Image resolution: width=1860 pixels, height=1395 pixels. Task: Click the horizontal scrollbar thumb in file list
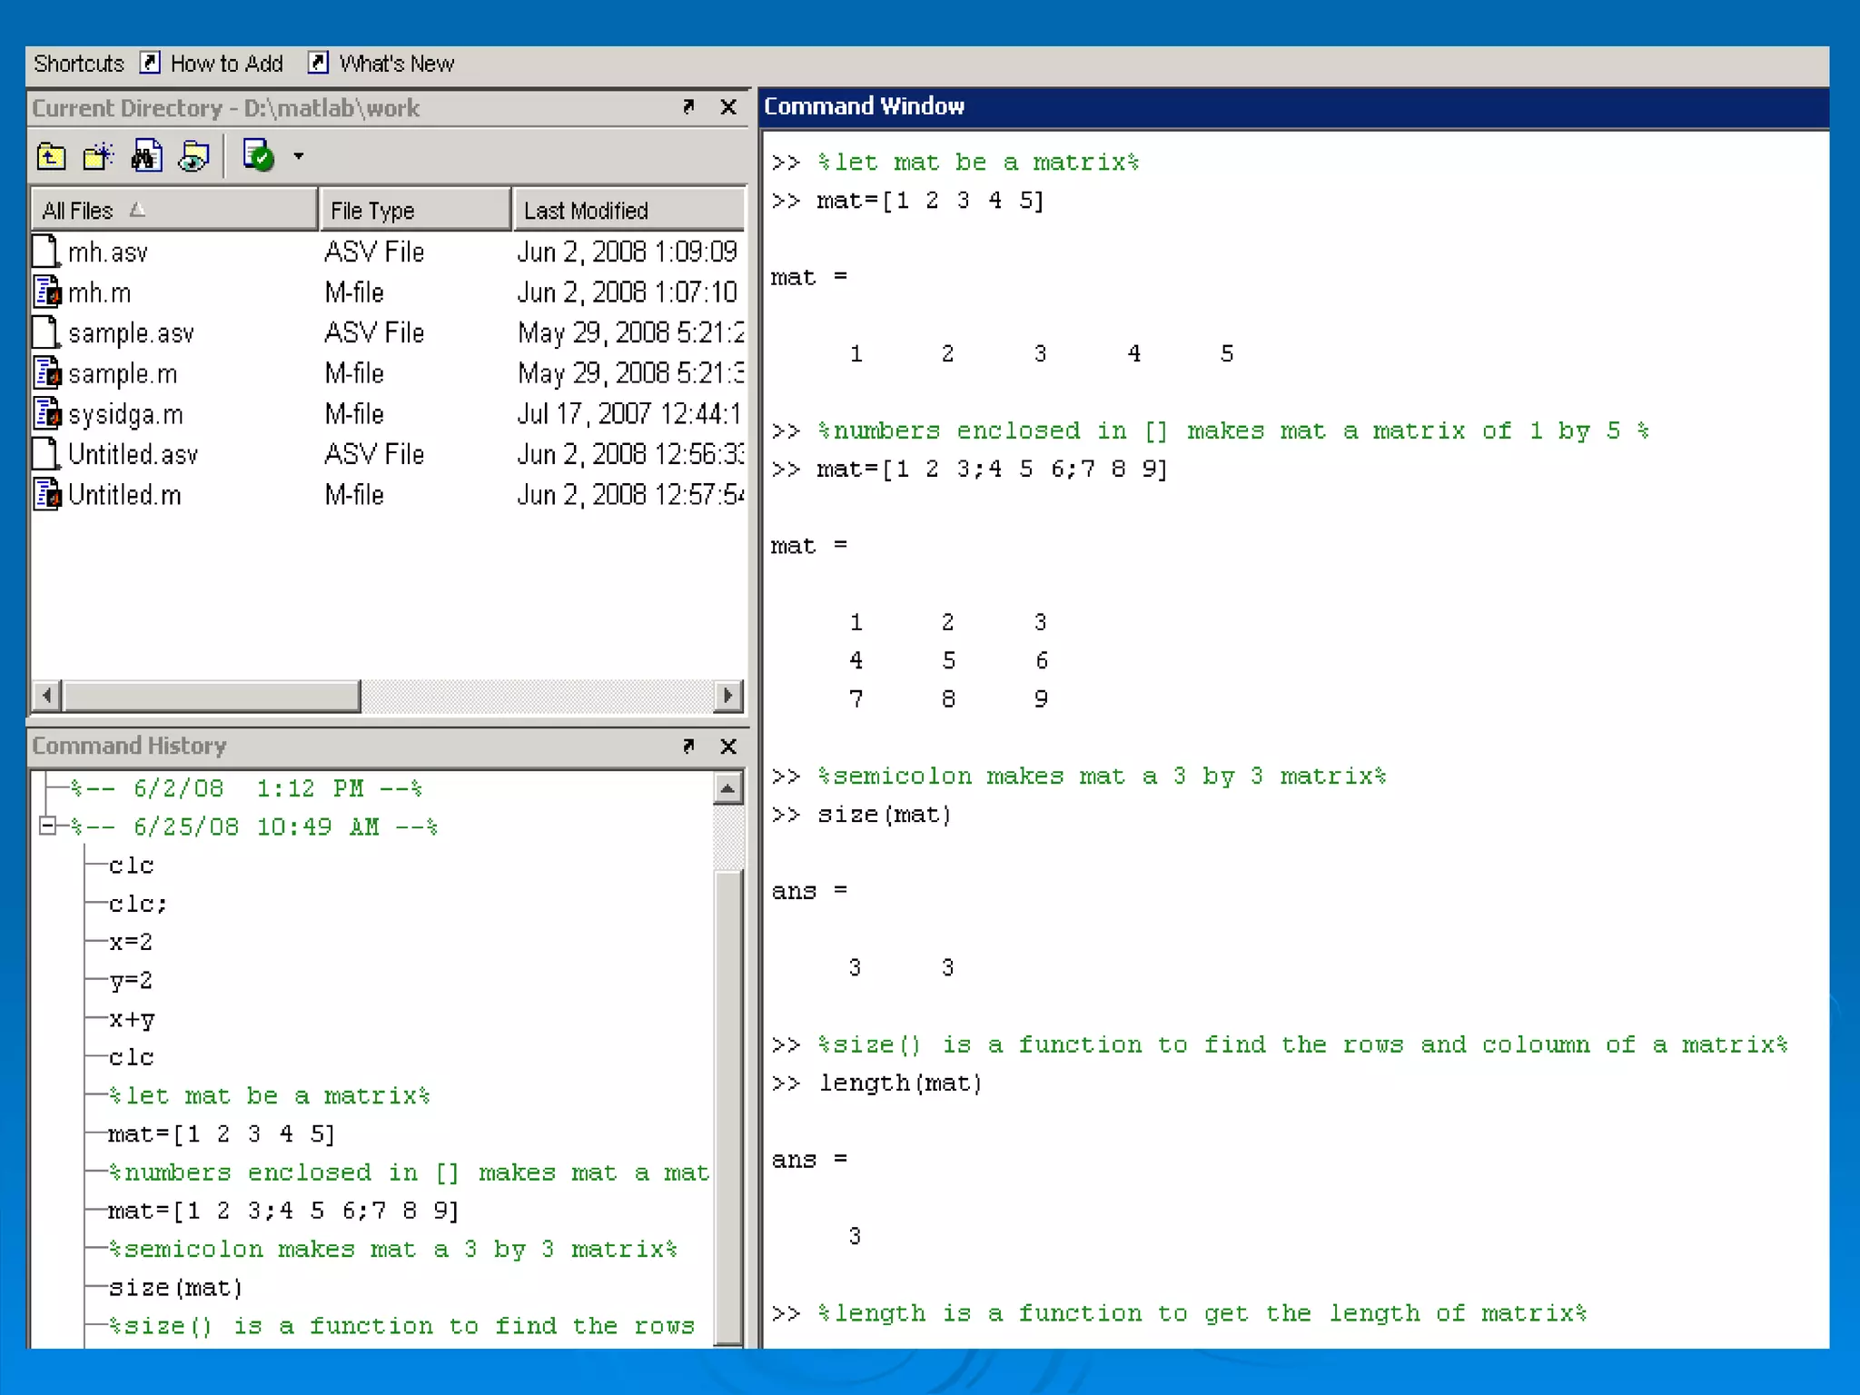pyautogui.click(x=212, y=696)
